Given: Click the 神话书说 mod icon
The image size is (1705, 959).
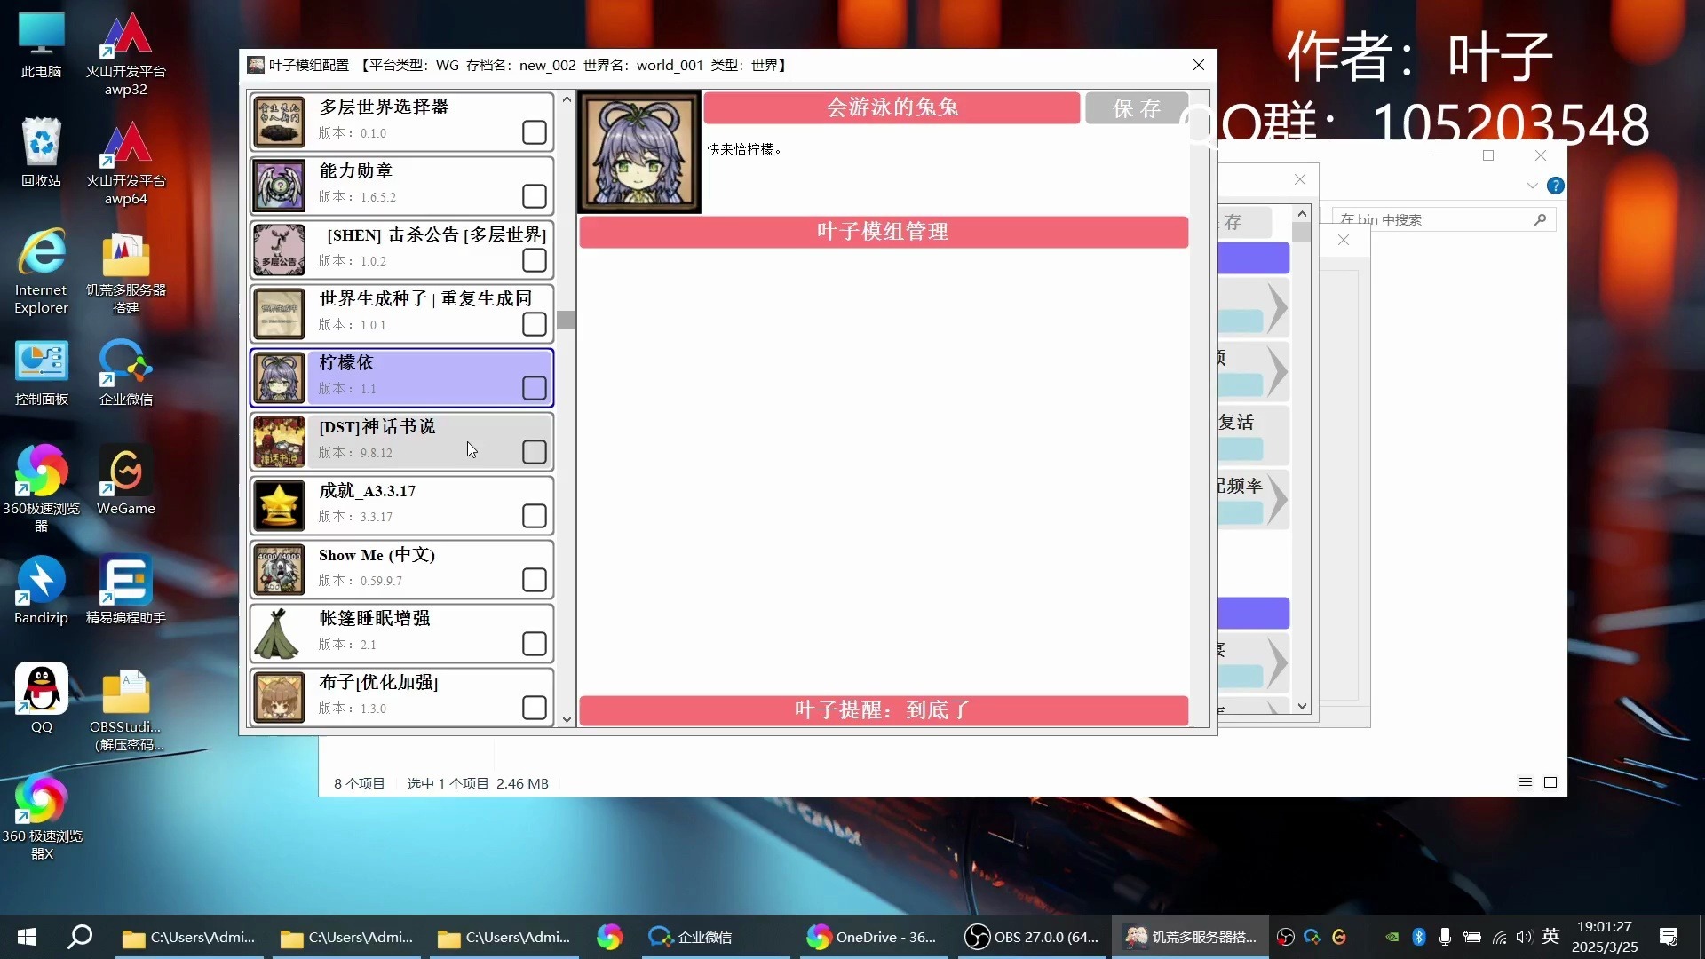Looking at the screenshot, I should point(279,441).
